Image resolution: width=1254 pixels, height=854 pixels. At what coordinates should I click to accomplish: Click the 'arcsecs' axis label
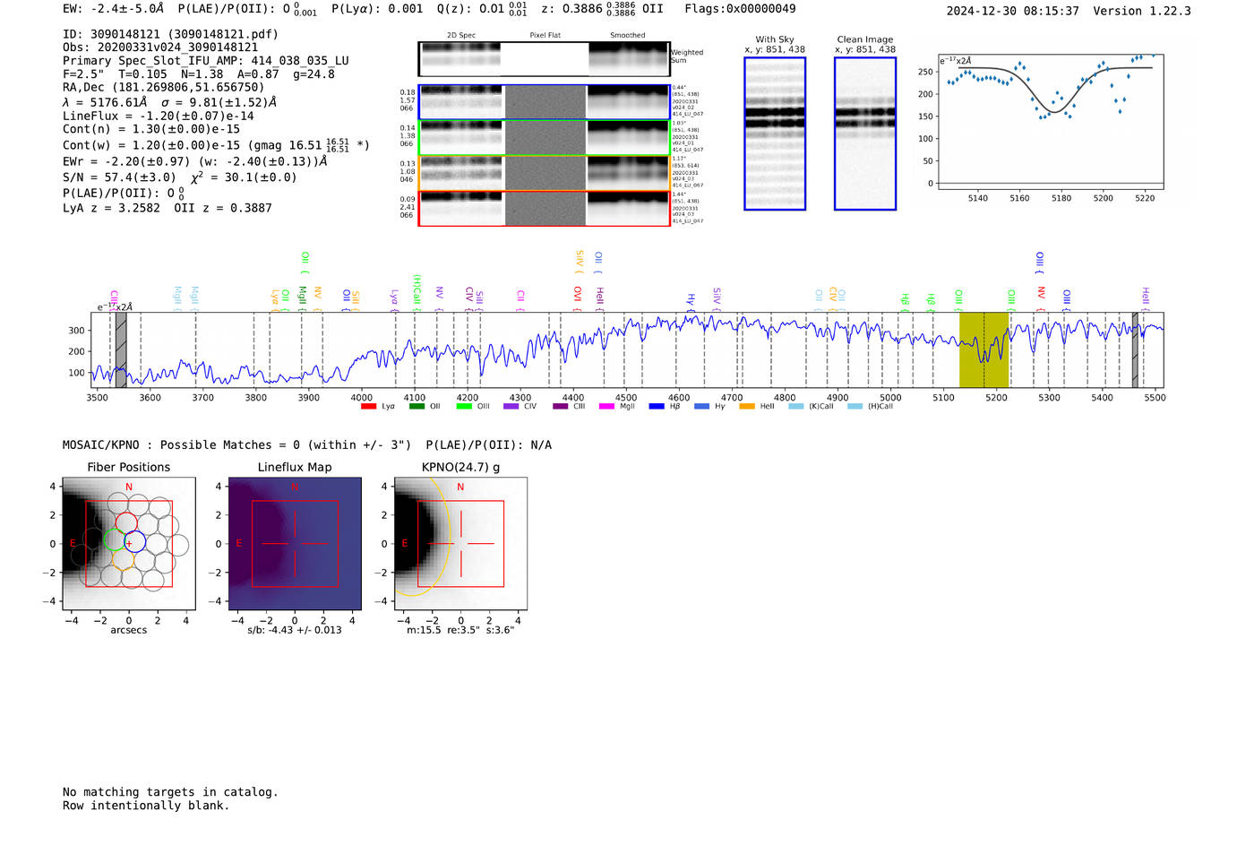(x=129, y=630)
